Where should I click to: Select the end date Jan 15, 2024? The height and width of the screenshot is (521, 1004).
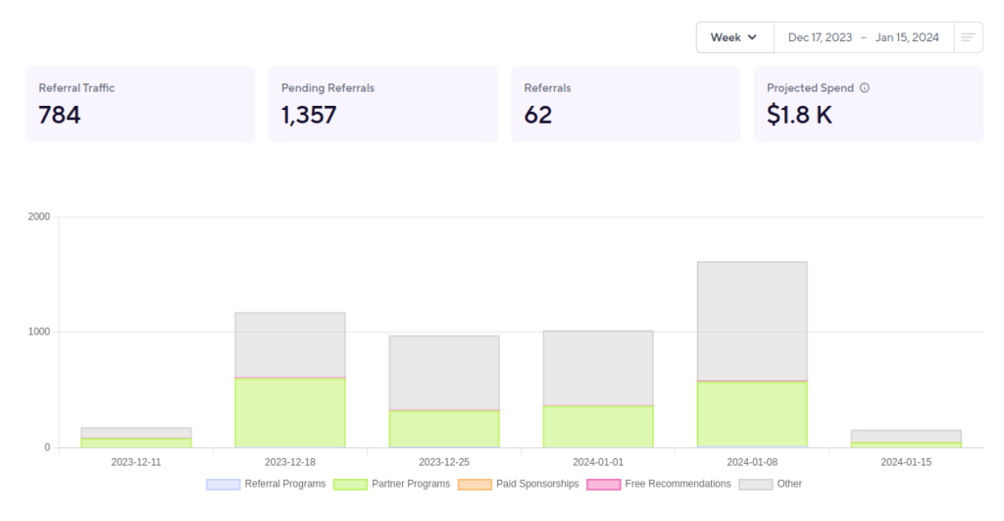point(907,37)
